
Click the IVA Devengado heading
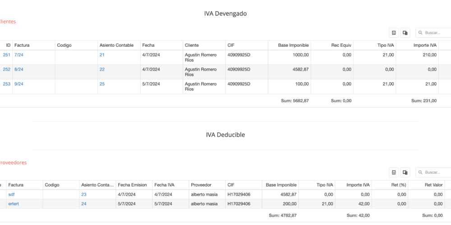point(225,13)
